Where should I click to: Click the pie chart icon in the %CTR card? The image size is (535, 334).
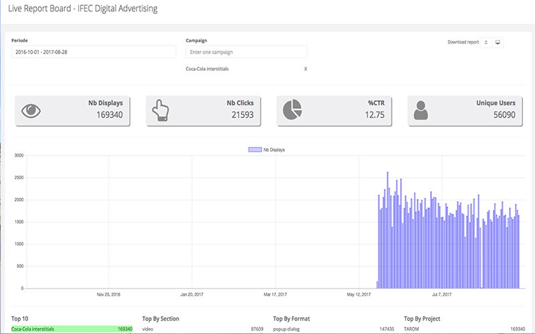point(292,110)
